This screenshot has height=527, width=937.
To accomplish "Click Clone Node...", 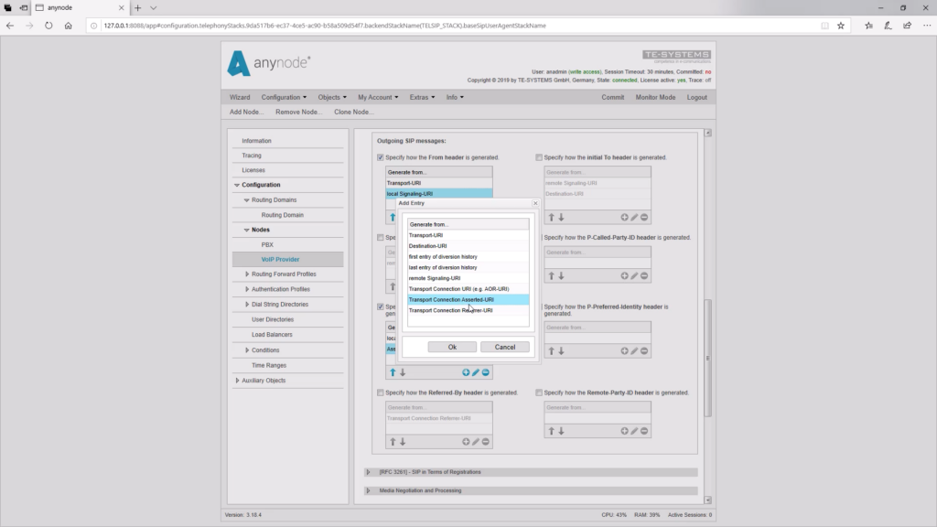I will click(354, 113).
